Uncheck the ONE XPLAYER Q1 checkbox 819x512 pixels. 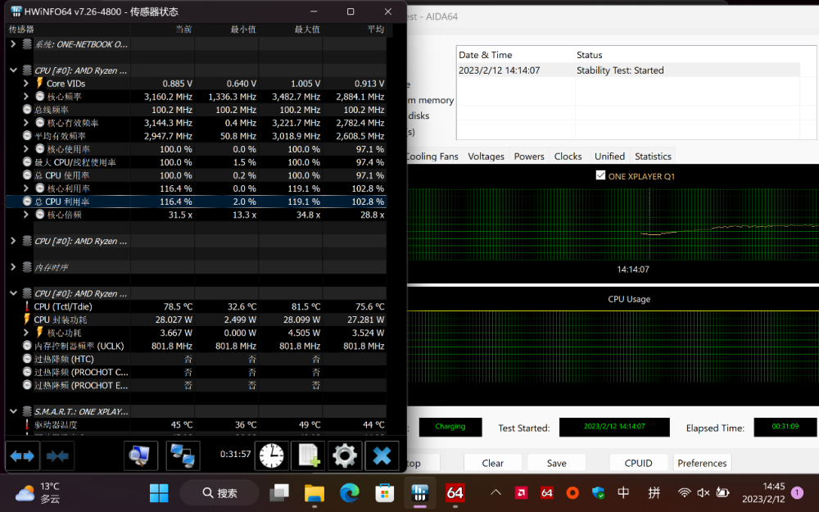[601, 176]
